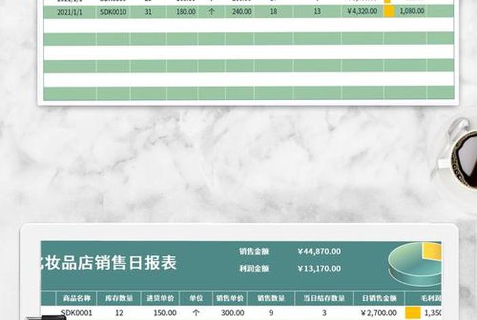Select gross profit 1,080.00 cell
The height and width of the screenshot is (320, 477).
[x=412, y=11]
